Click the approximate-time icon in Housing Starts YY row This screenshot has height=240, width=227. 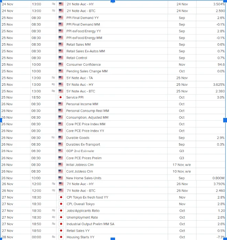[53, 237]
